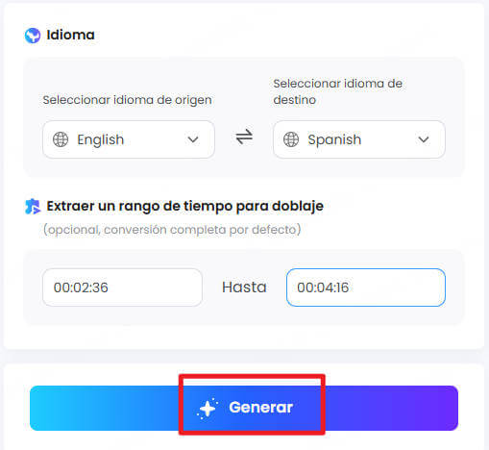
Task: Open the source language dropdown showing English
Action: 129,139
